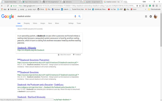This screenshot has height=101, width=162.
Task: Open the Deadwock Sowutions PDF result
Action: click(x=29, y=72)
